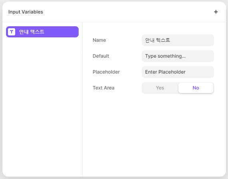Click the divider between list and details
The image size is (228, 179).
pos(82,99)
